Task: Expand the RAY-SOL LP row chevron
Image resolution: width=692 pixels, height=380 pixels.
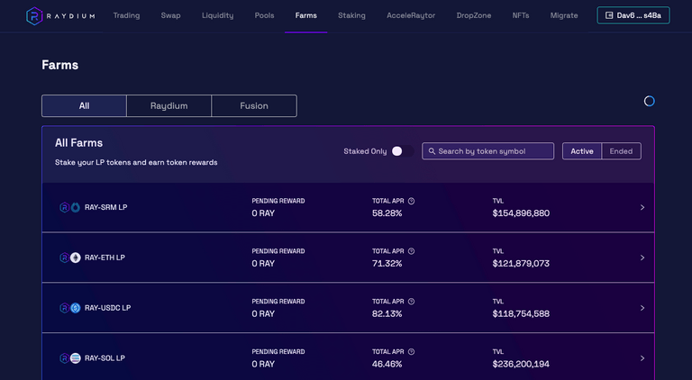Action: point(642,358)
